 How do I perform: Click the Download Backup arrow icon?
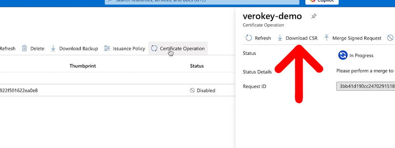[53, 48]
